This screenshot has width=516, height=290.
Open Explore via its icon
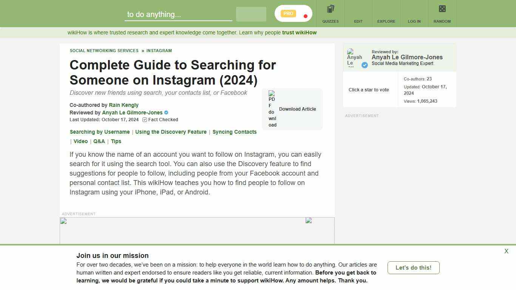(386, 9)
